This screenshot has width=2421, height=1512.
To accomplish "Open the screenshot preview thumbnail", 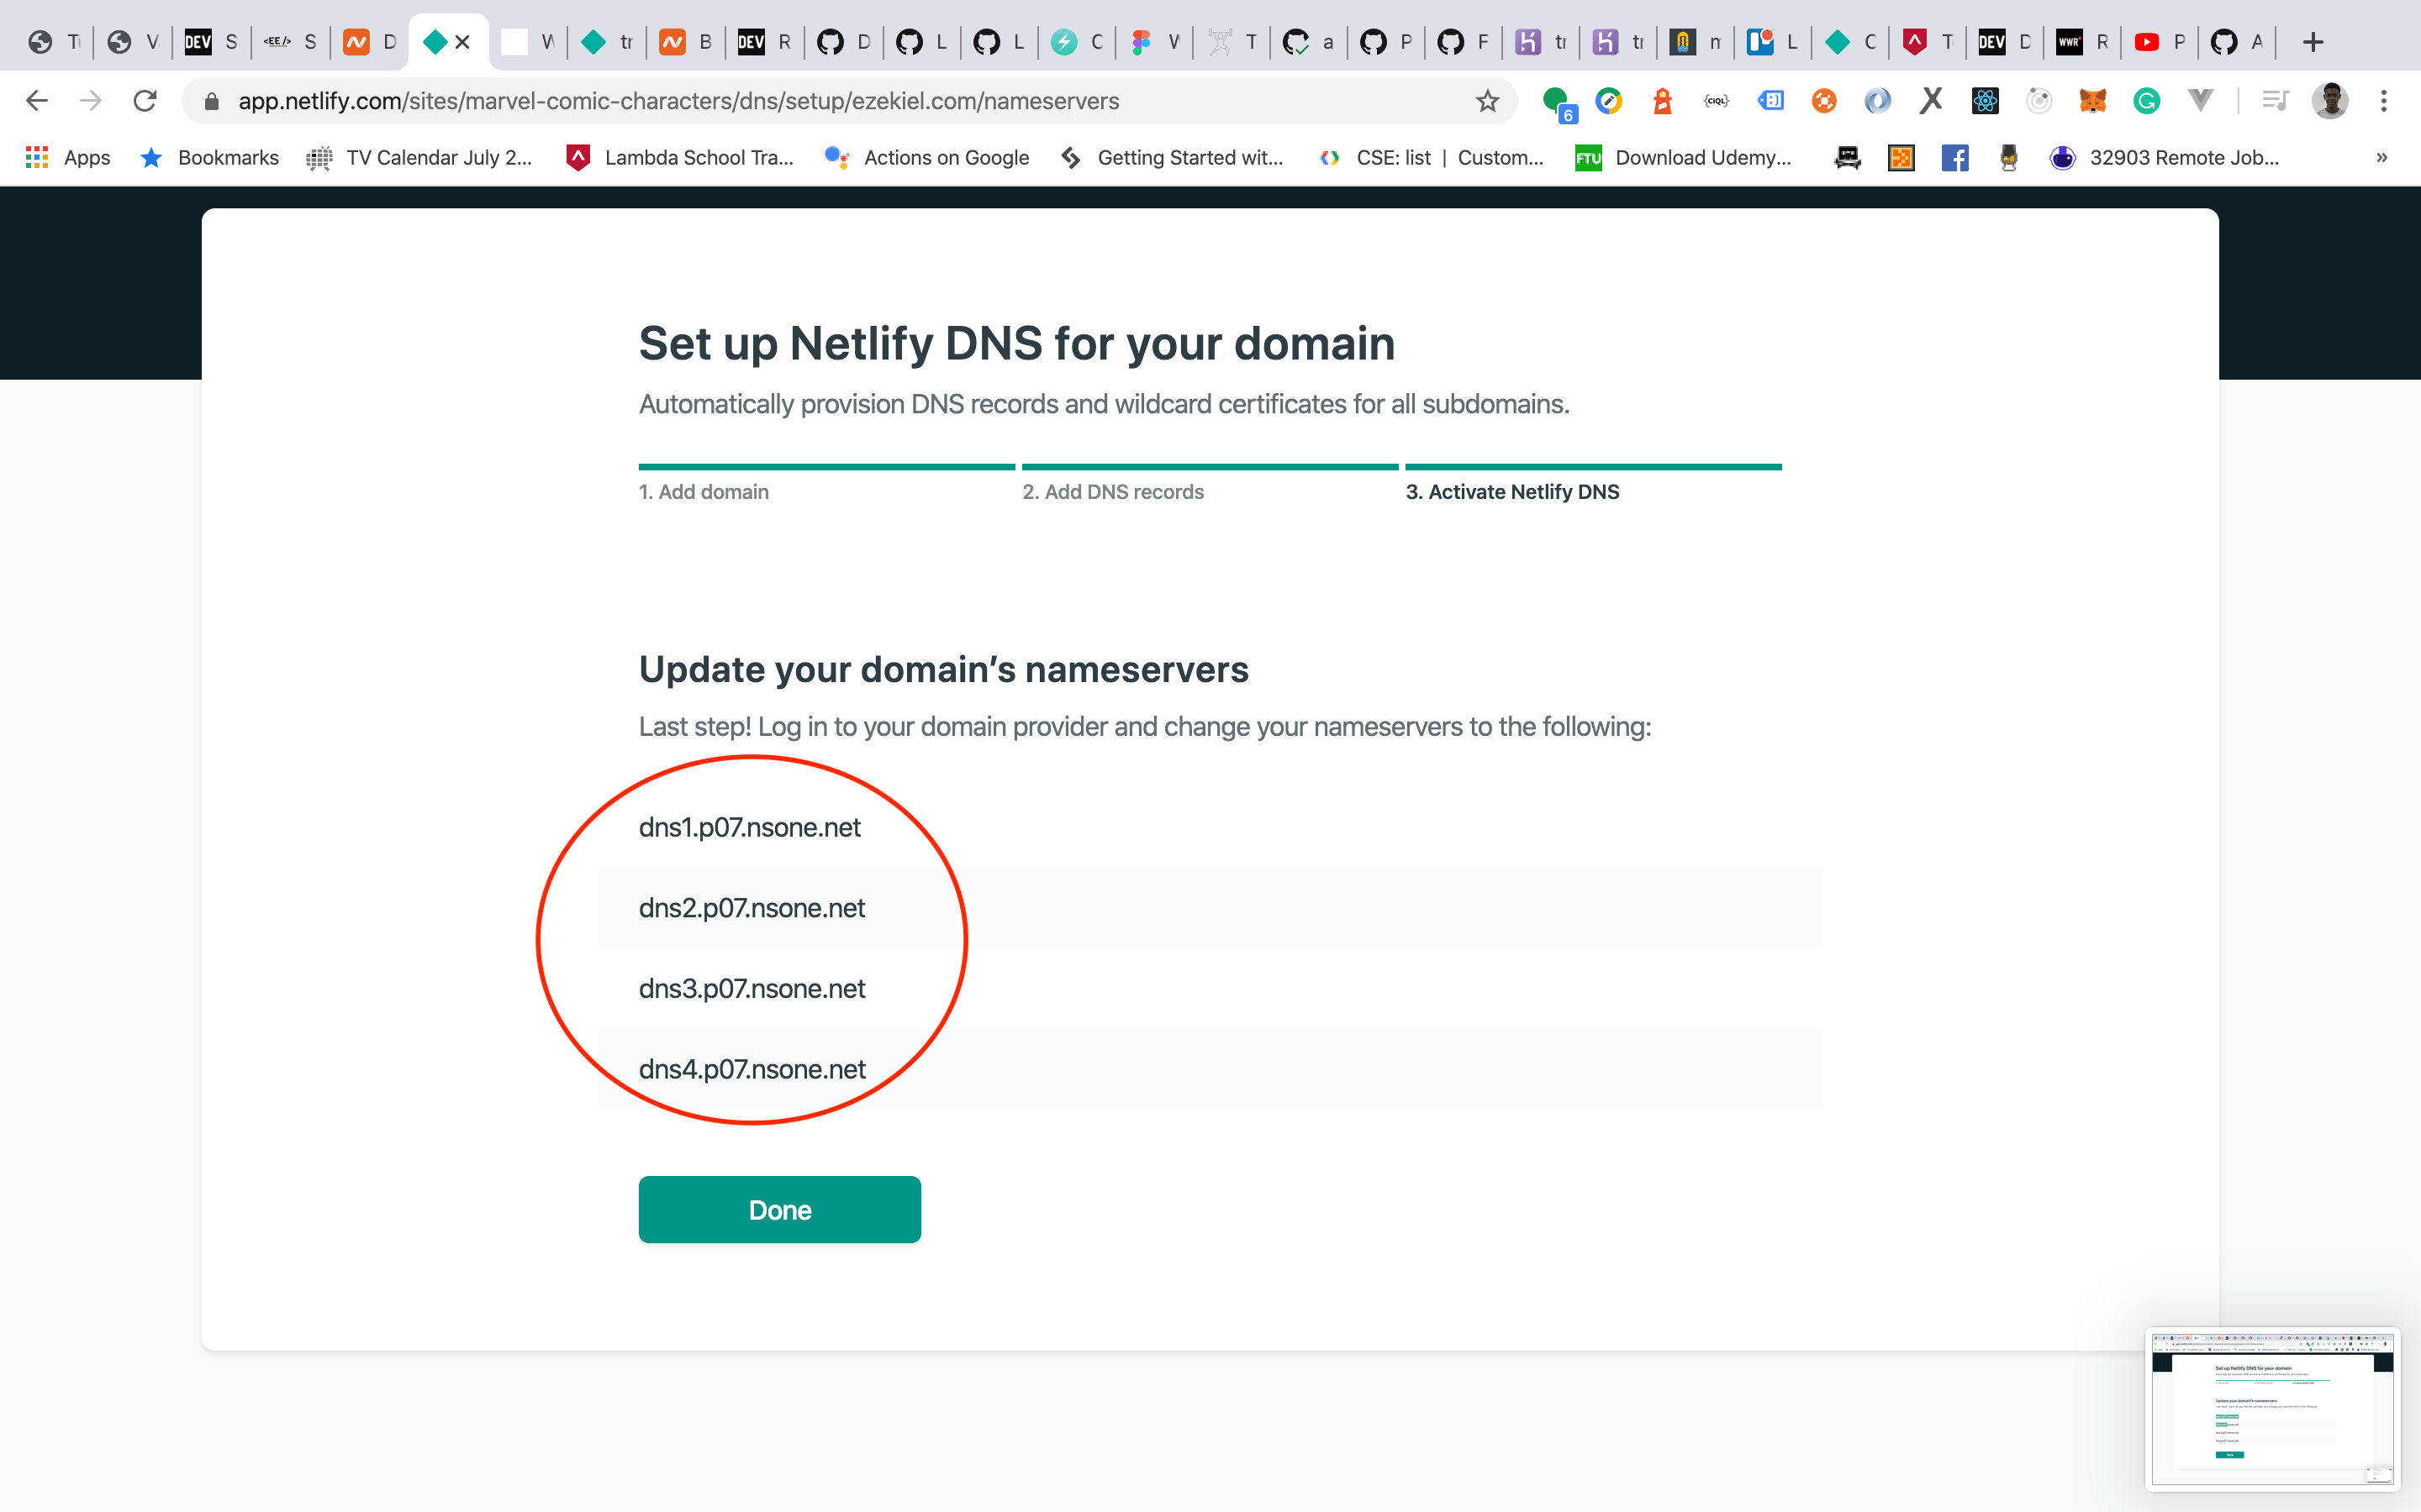I will coord(2272,1407).
